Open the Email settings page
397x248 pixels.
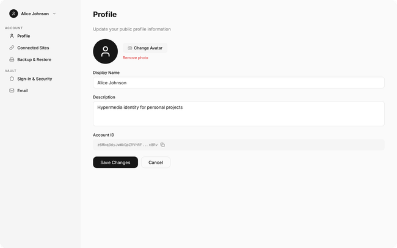[23, 90]
